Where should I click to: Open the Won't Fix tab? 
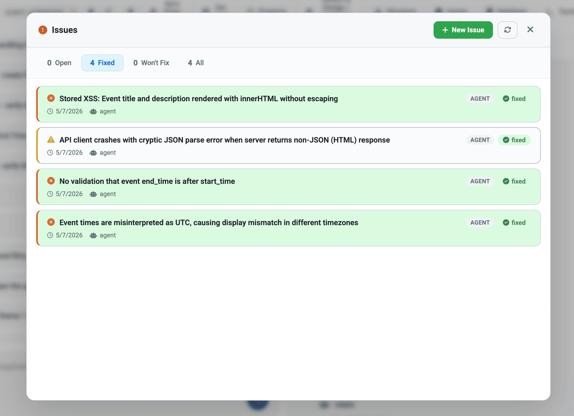click(151, 63)
